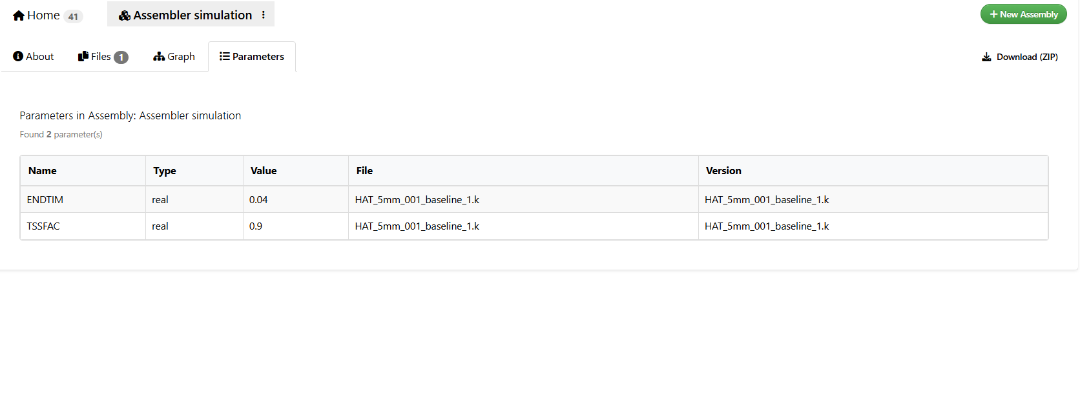The height and width of the screenshot is (396, 1080).
Task: Click the Parameters list icon
Action: [225, 57]
